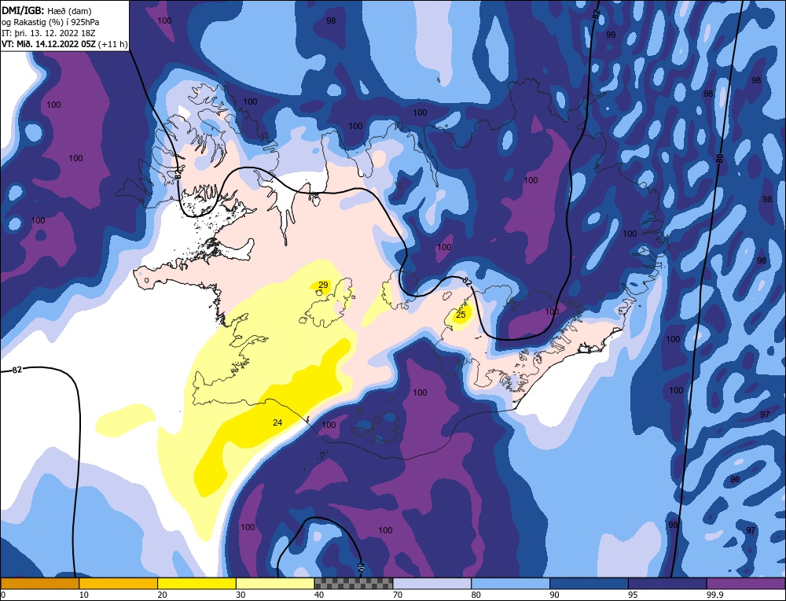Click the legend tick label '70'

(x=397, y=595)
